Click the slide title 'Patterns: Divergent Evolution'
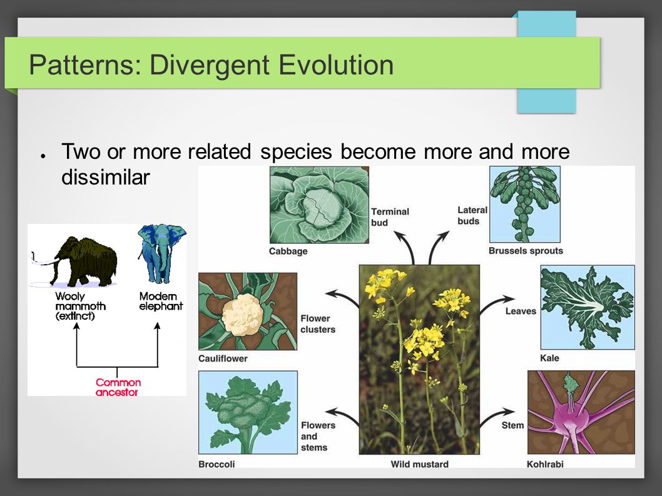This screenshot has height=496, width=662. point(211,65)
